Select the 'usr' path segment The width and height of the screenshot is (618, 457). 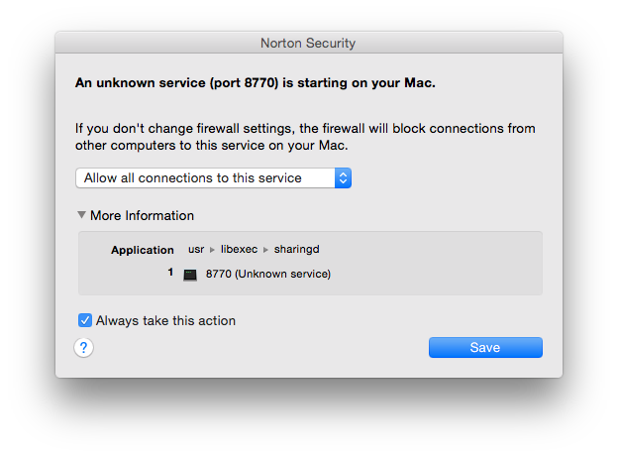pos(196,250)
